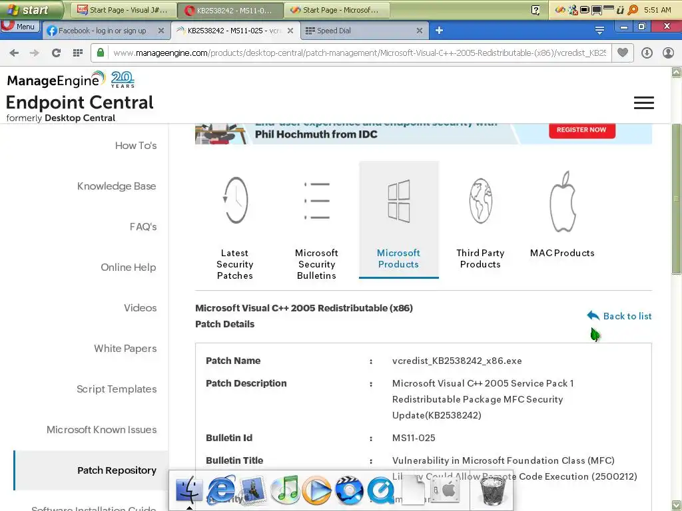
Task: Open the browser downloads button
Action: pos(647,53)
